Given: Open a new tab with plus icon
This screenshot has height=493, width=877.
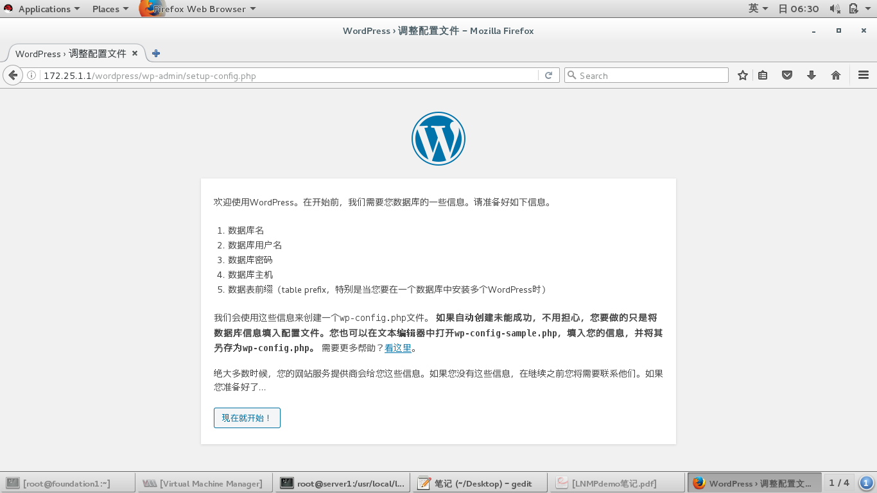Looking at the screenshot, I should tap(156, 53).
